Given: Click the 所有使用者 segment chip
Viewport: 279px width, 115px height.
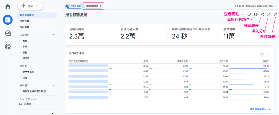Looking at the screenshot, I should click(74, 6).
